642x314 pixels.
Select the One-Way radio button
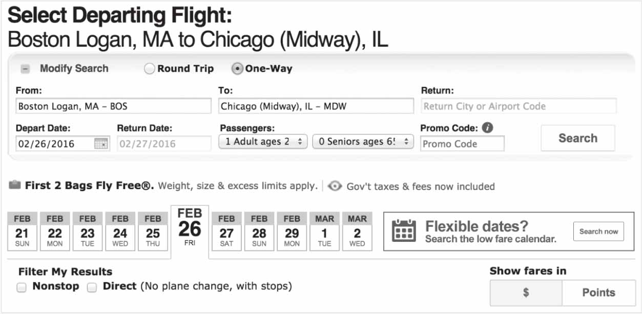(x=237, y=69)
